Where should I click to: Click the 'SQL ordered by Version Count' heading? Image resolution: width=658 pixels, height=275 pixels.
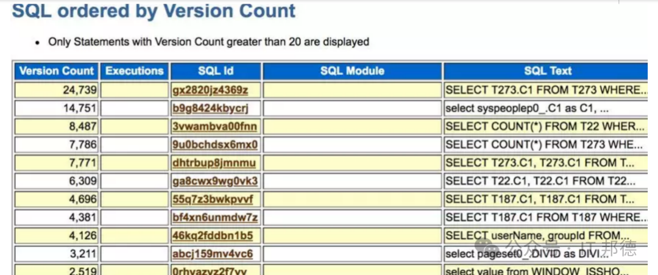154,10
